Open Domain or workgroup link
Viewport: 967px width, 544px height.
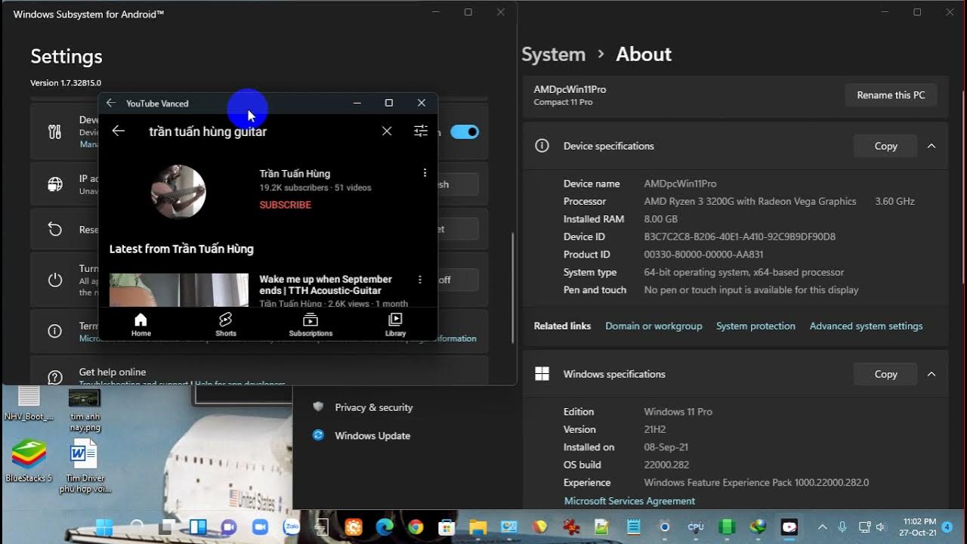point(653,326)
